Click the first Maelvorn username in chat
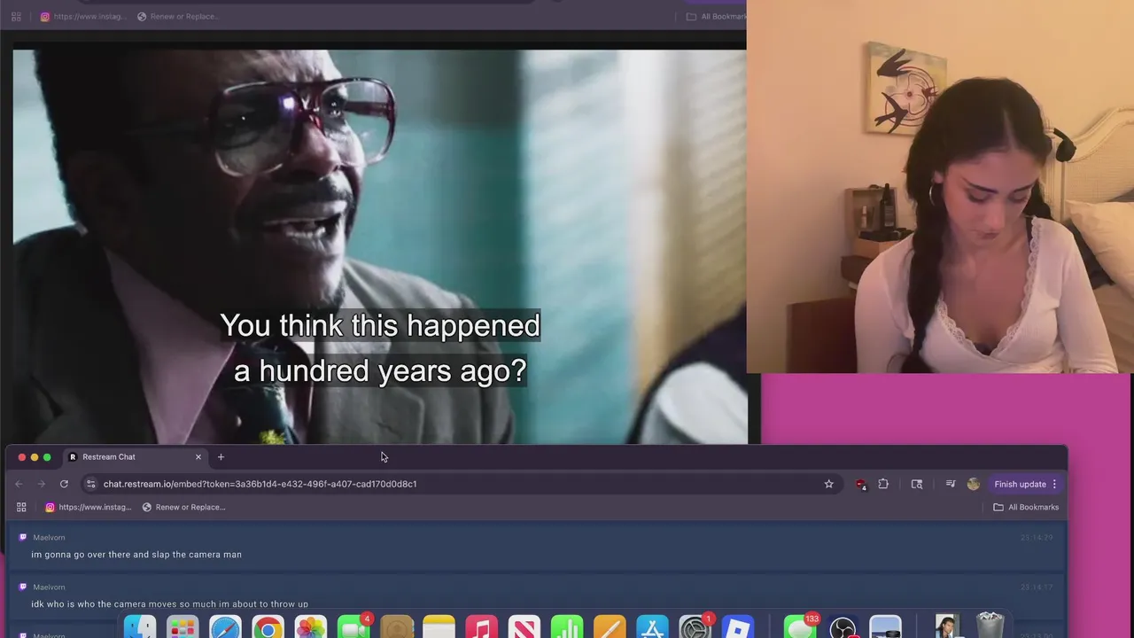The width and height of the screenshot is (1134, 638). point(49,537)
